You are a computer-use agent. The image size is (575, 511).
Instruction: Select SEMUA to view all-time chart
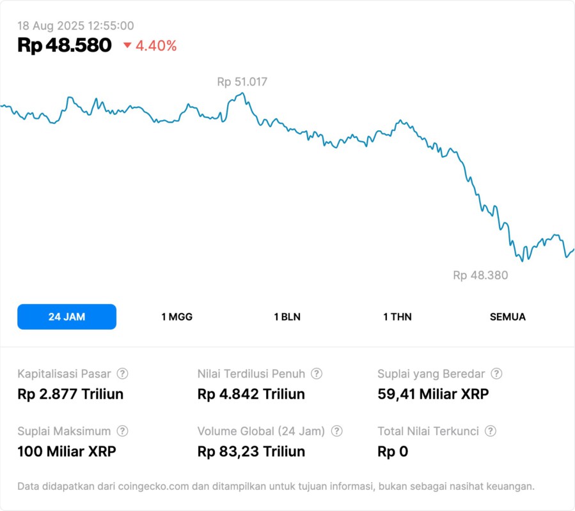point(508,317)
